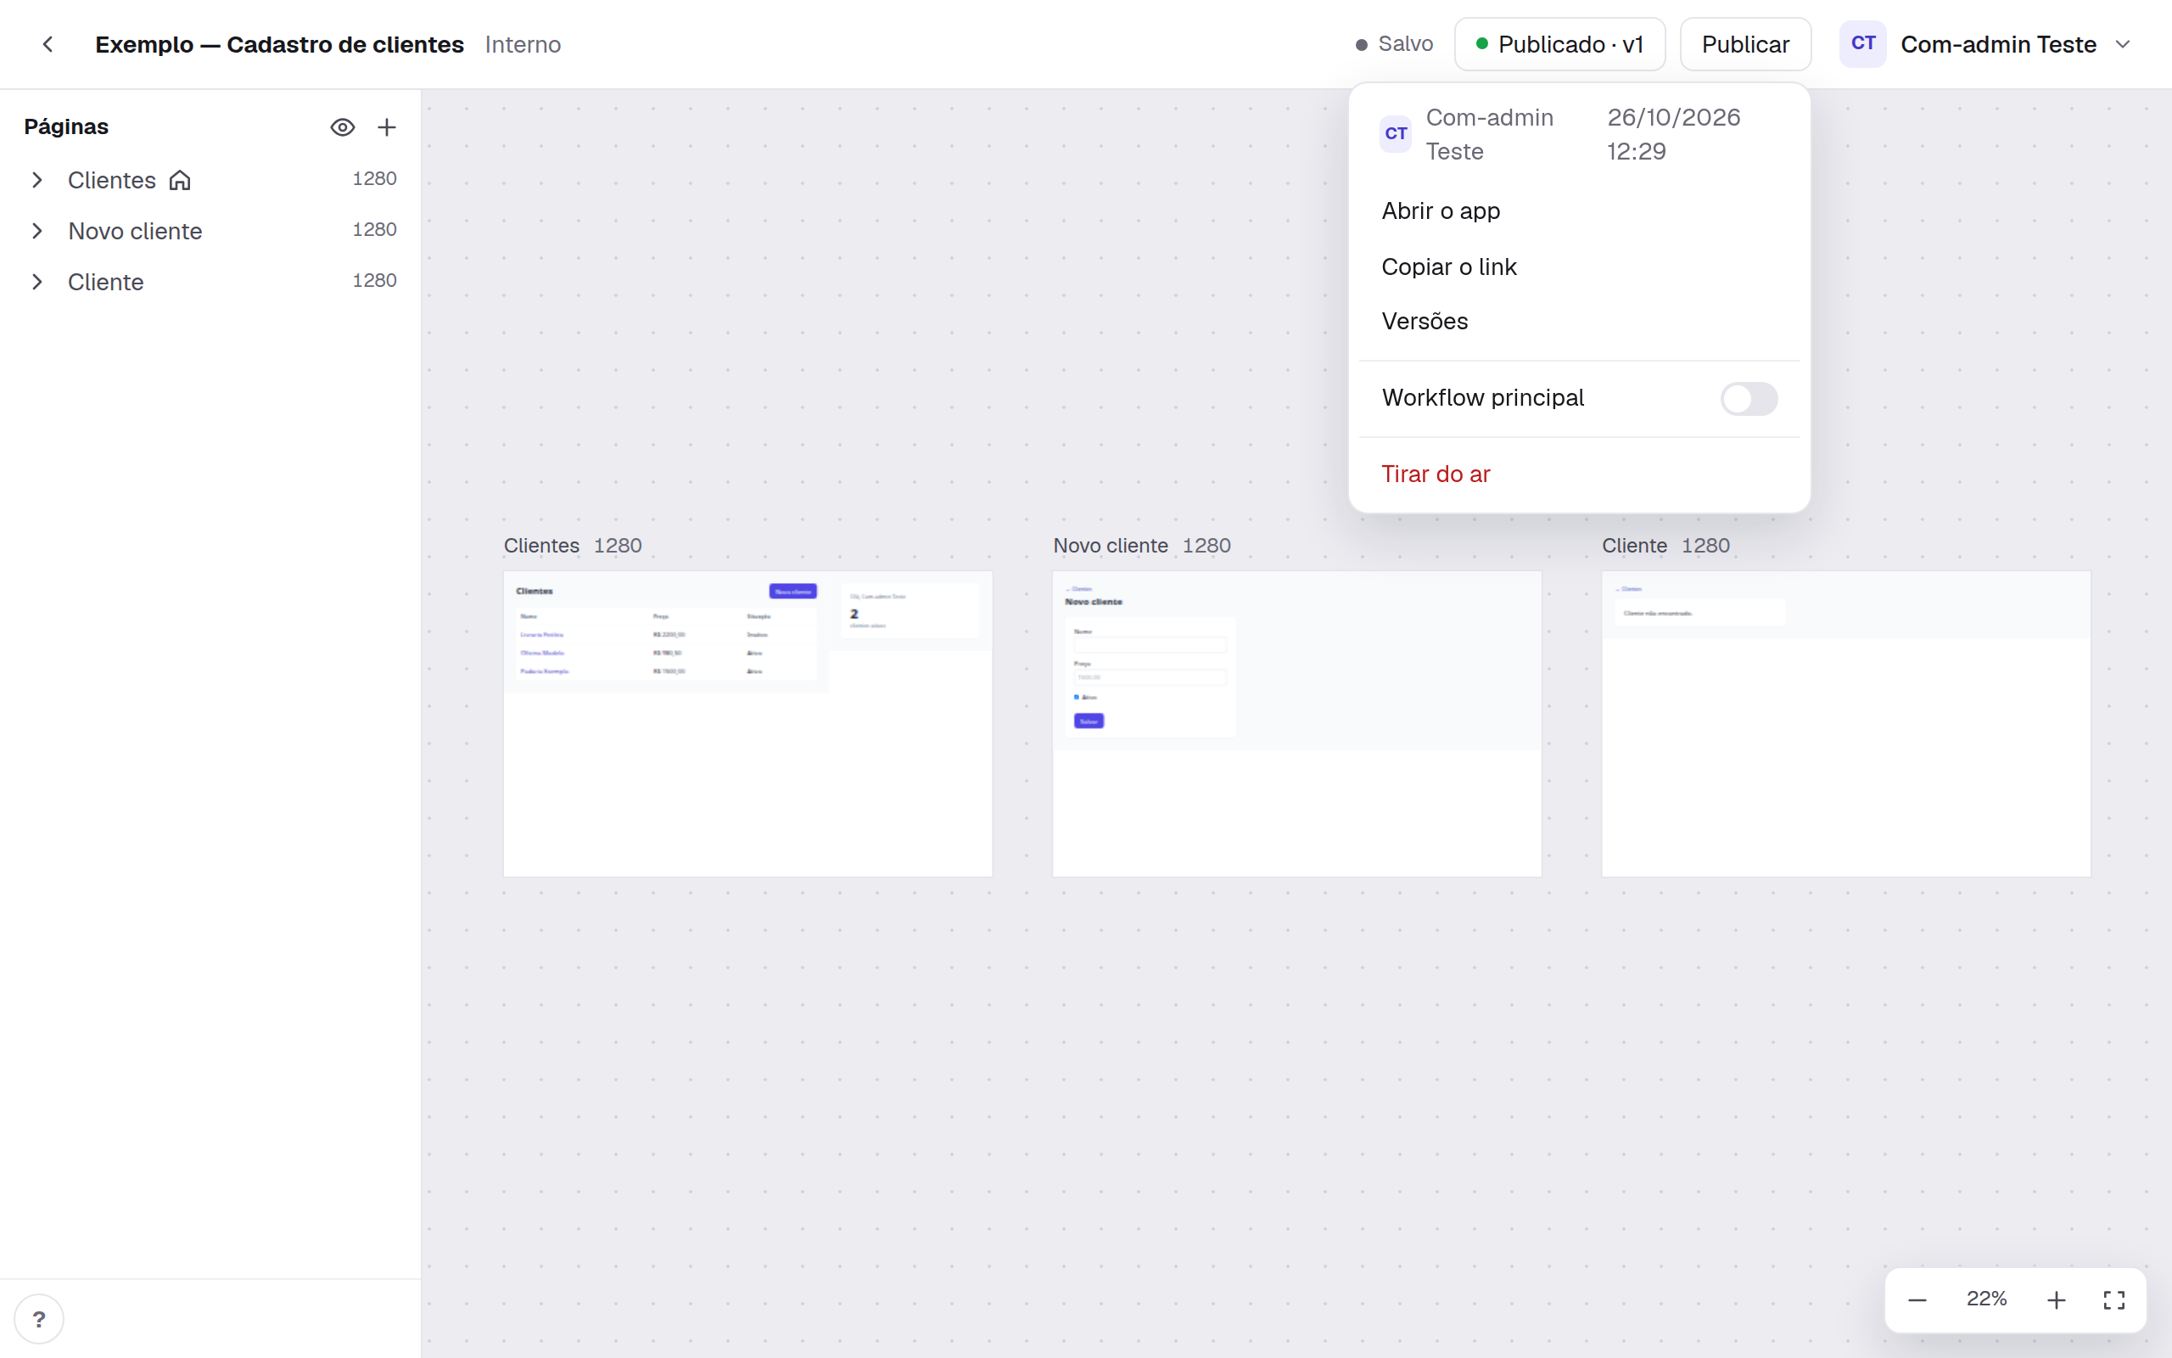Click the Cliente 1280 canvas frame label
This screenshot has height=1358, width=2172.
click(1665, 546)
